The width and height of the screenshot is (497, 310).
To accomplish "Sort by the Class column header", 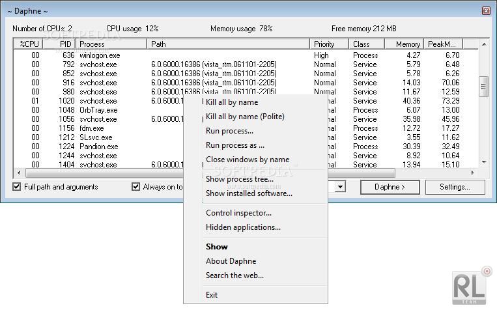I will (x=367, y=44).
